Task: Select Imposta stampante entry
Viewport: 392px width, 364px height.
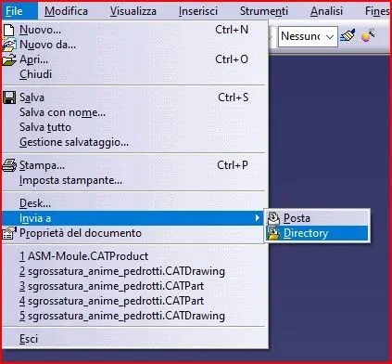Action: click(x=133, y=180)
